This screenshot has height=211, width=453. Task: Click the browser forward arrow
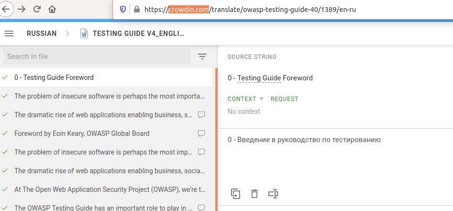click(22, 9)
